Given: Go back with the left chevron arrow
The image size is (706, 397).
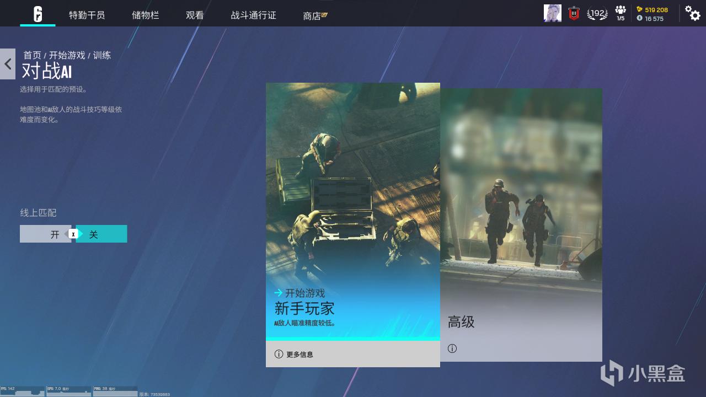Looking at the screenshot, I should click(8, 64).
